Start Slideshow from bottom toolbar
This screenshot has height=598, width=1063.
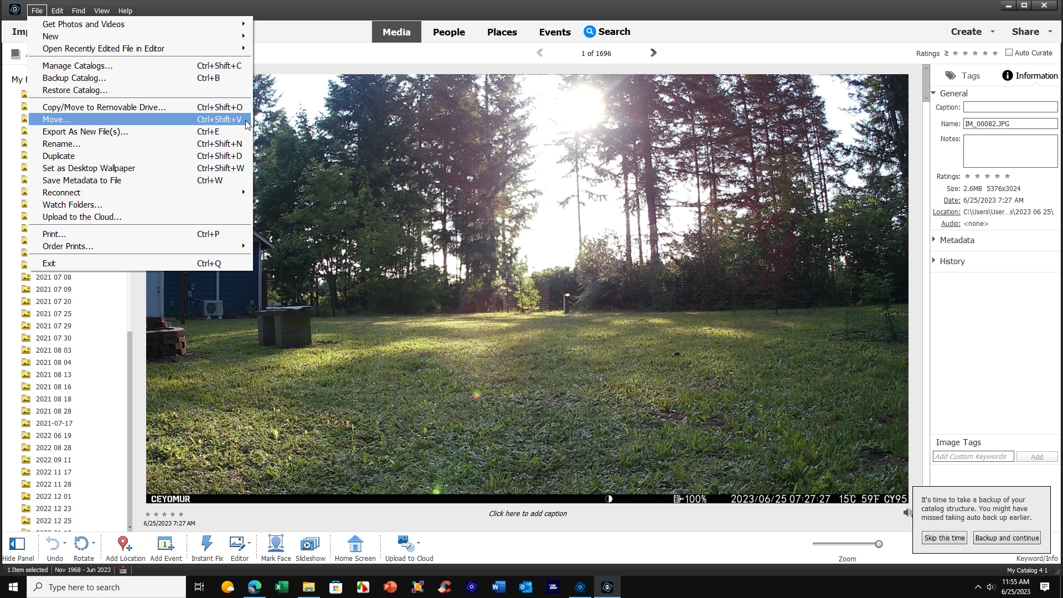click(310, 544)
